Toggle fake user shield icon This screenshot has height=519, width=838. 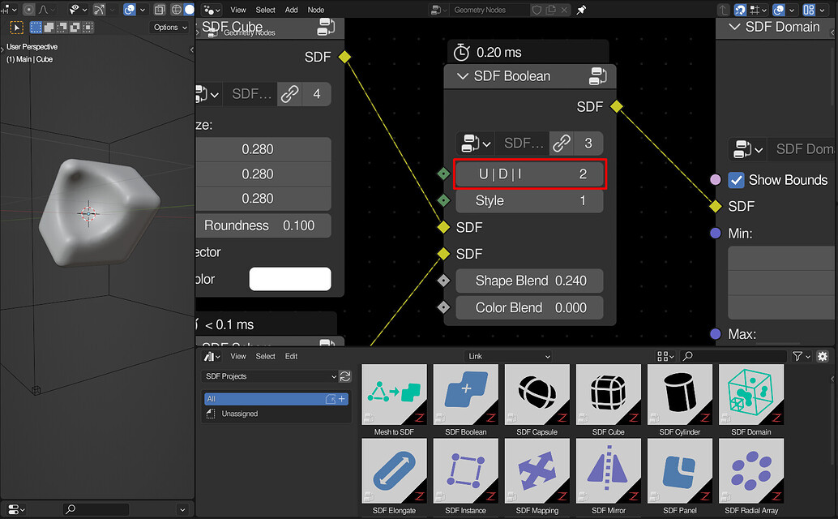coord(537,10)
